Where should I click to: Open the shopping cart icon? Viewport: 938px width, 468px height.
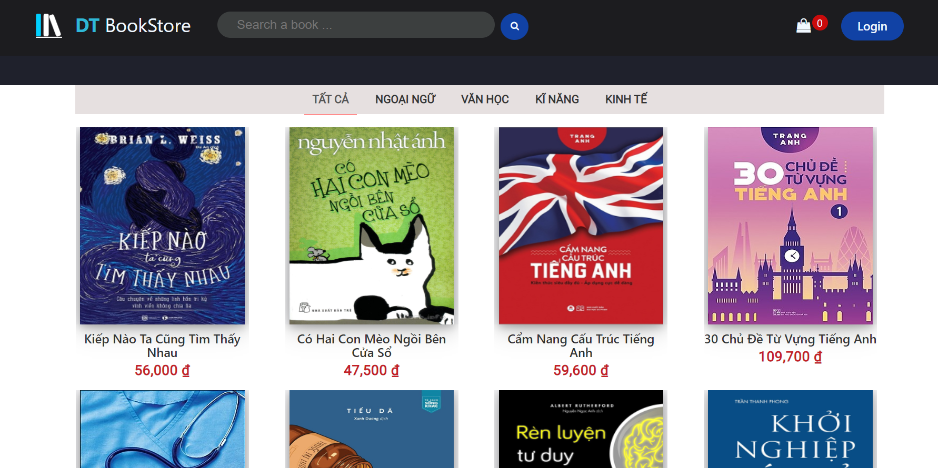(803, 26)
